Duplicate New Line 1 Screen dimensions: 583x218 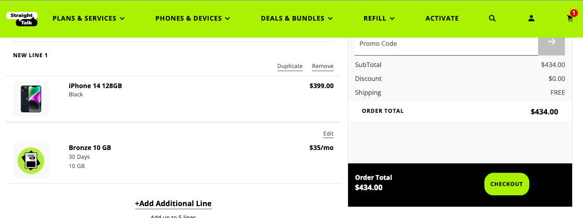pos(290,66)
